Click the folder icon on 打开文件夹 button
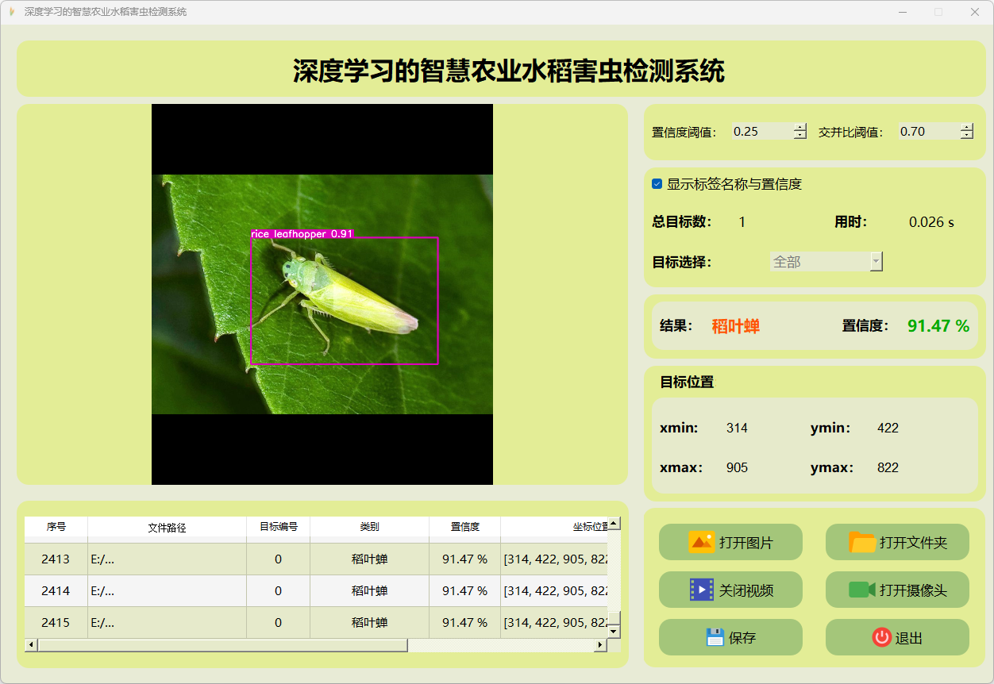Image resolution: width=994 pixels, height=684 pixels. point(862,542)
